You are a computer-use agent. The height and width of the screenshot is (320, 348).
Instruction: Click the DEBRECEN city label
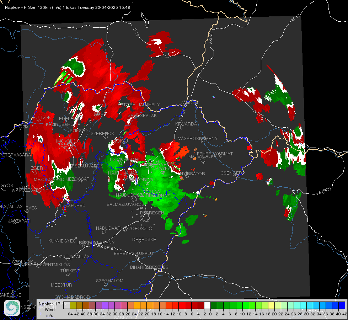click(x=152, y=213)
